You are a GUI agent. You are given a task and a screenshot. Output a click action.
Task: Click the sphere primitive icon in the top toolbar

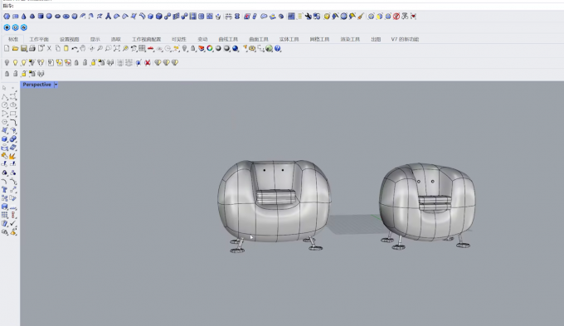click(49, 17)
